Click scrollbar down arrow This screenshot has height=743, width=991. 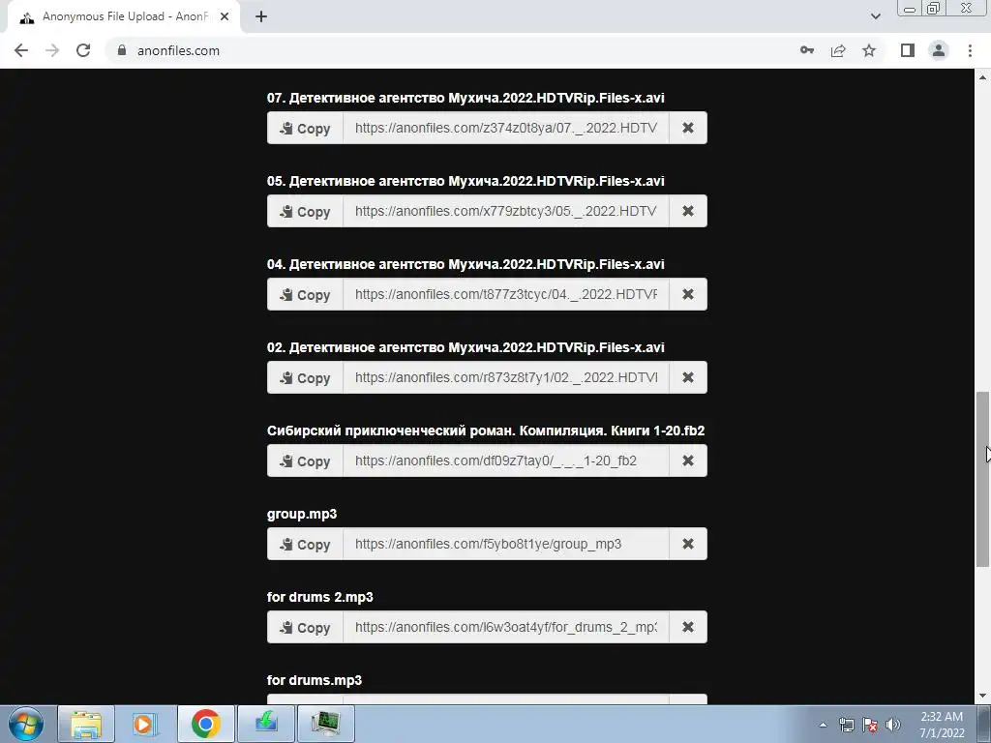coord(982,696)
